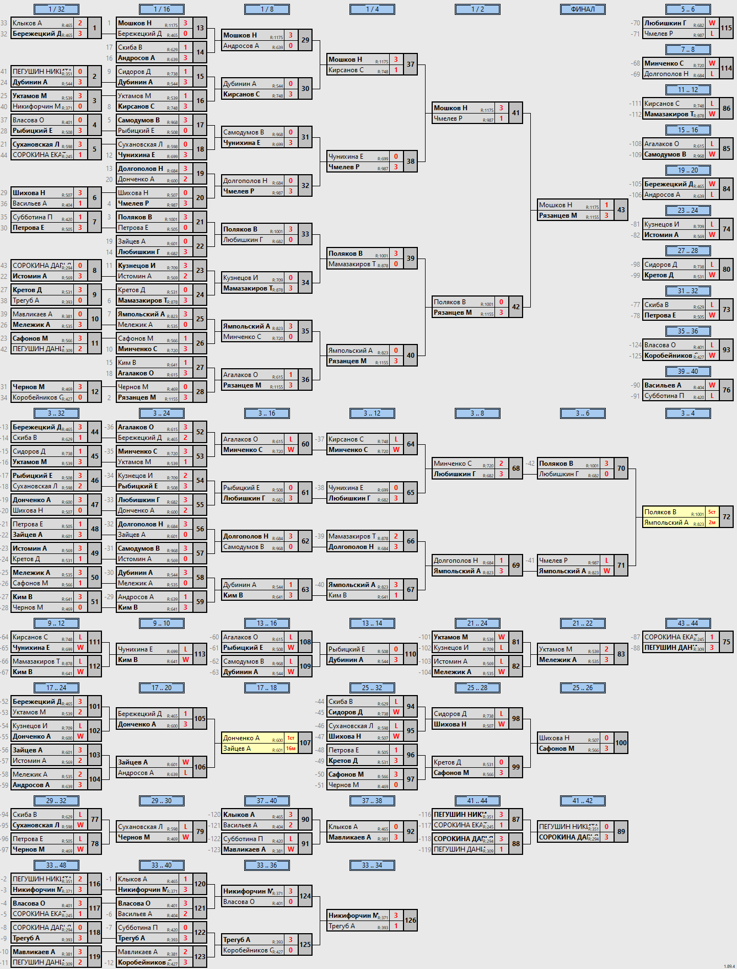Open match number box 115 beside Любишкин Г

pos(727,28)
